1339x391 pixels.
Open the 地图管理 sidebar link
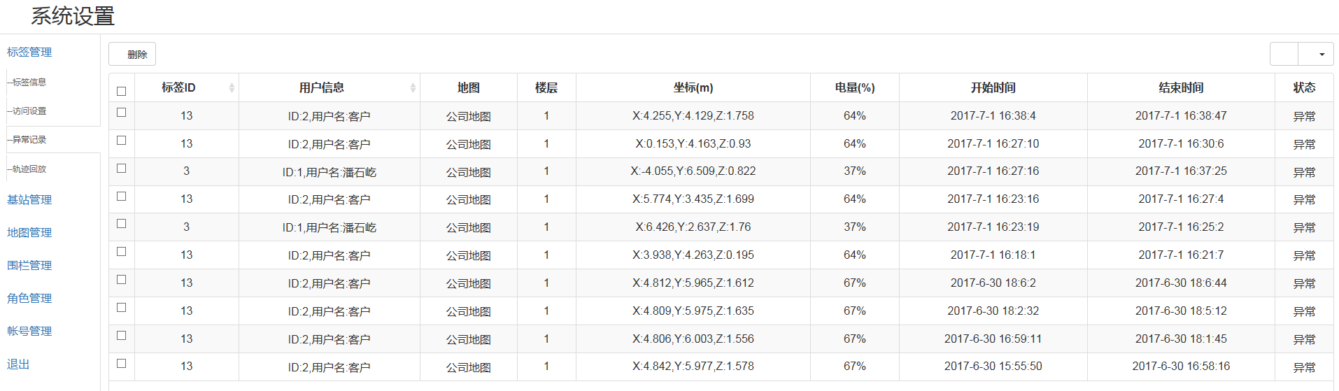[x=29, y=233]
